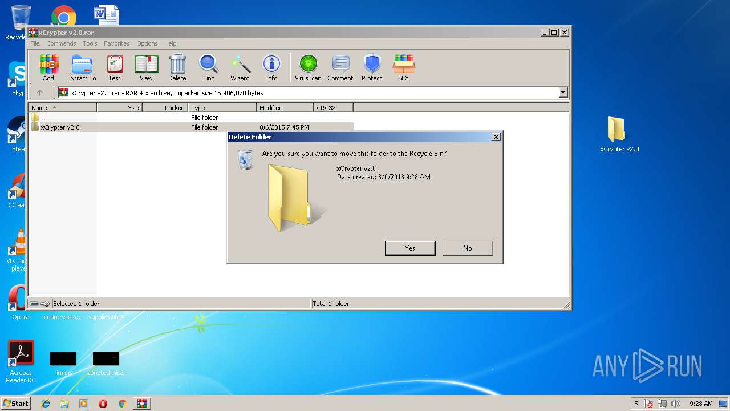Launch the Wizard wand tool
Screen dimensions: 730x411
point(240,68)
